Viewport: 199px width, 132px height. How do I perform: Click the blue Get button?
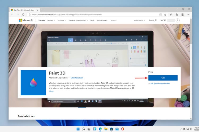pos(163,78)
